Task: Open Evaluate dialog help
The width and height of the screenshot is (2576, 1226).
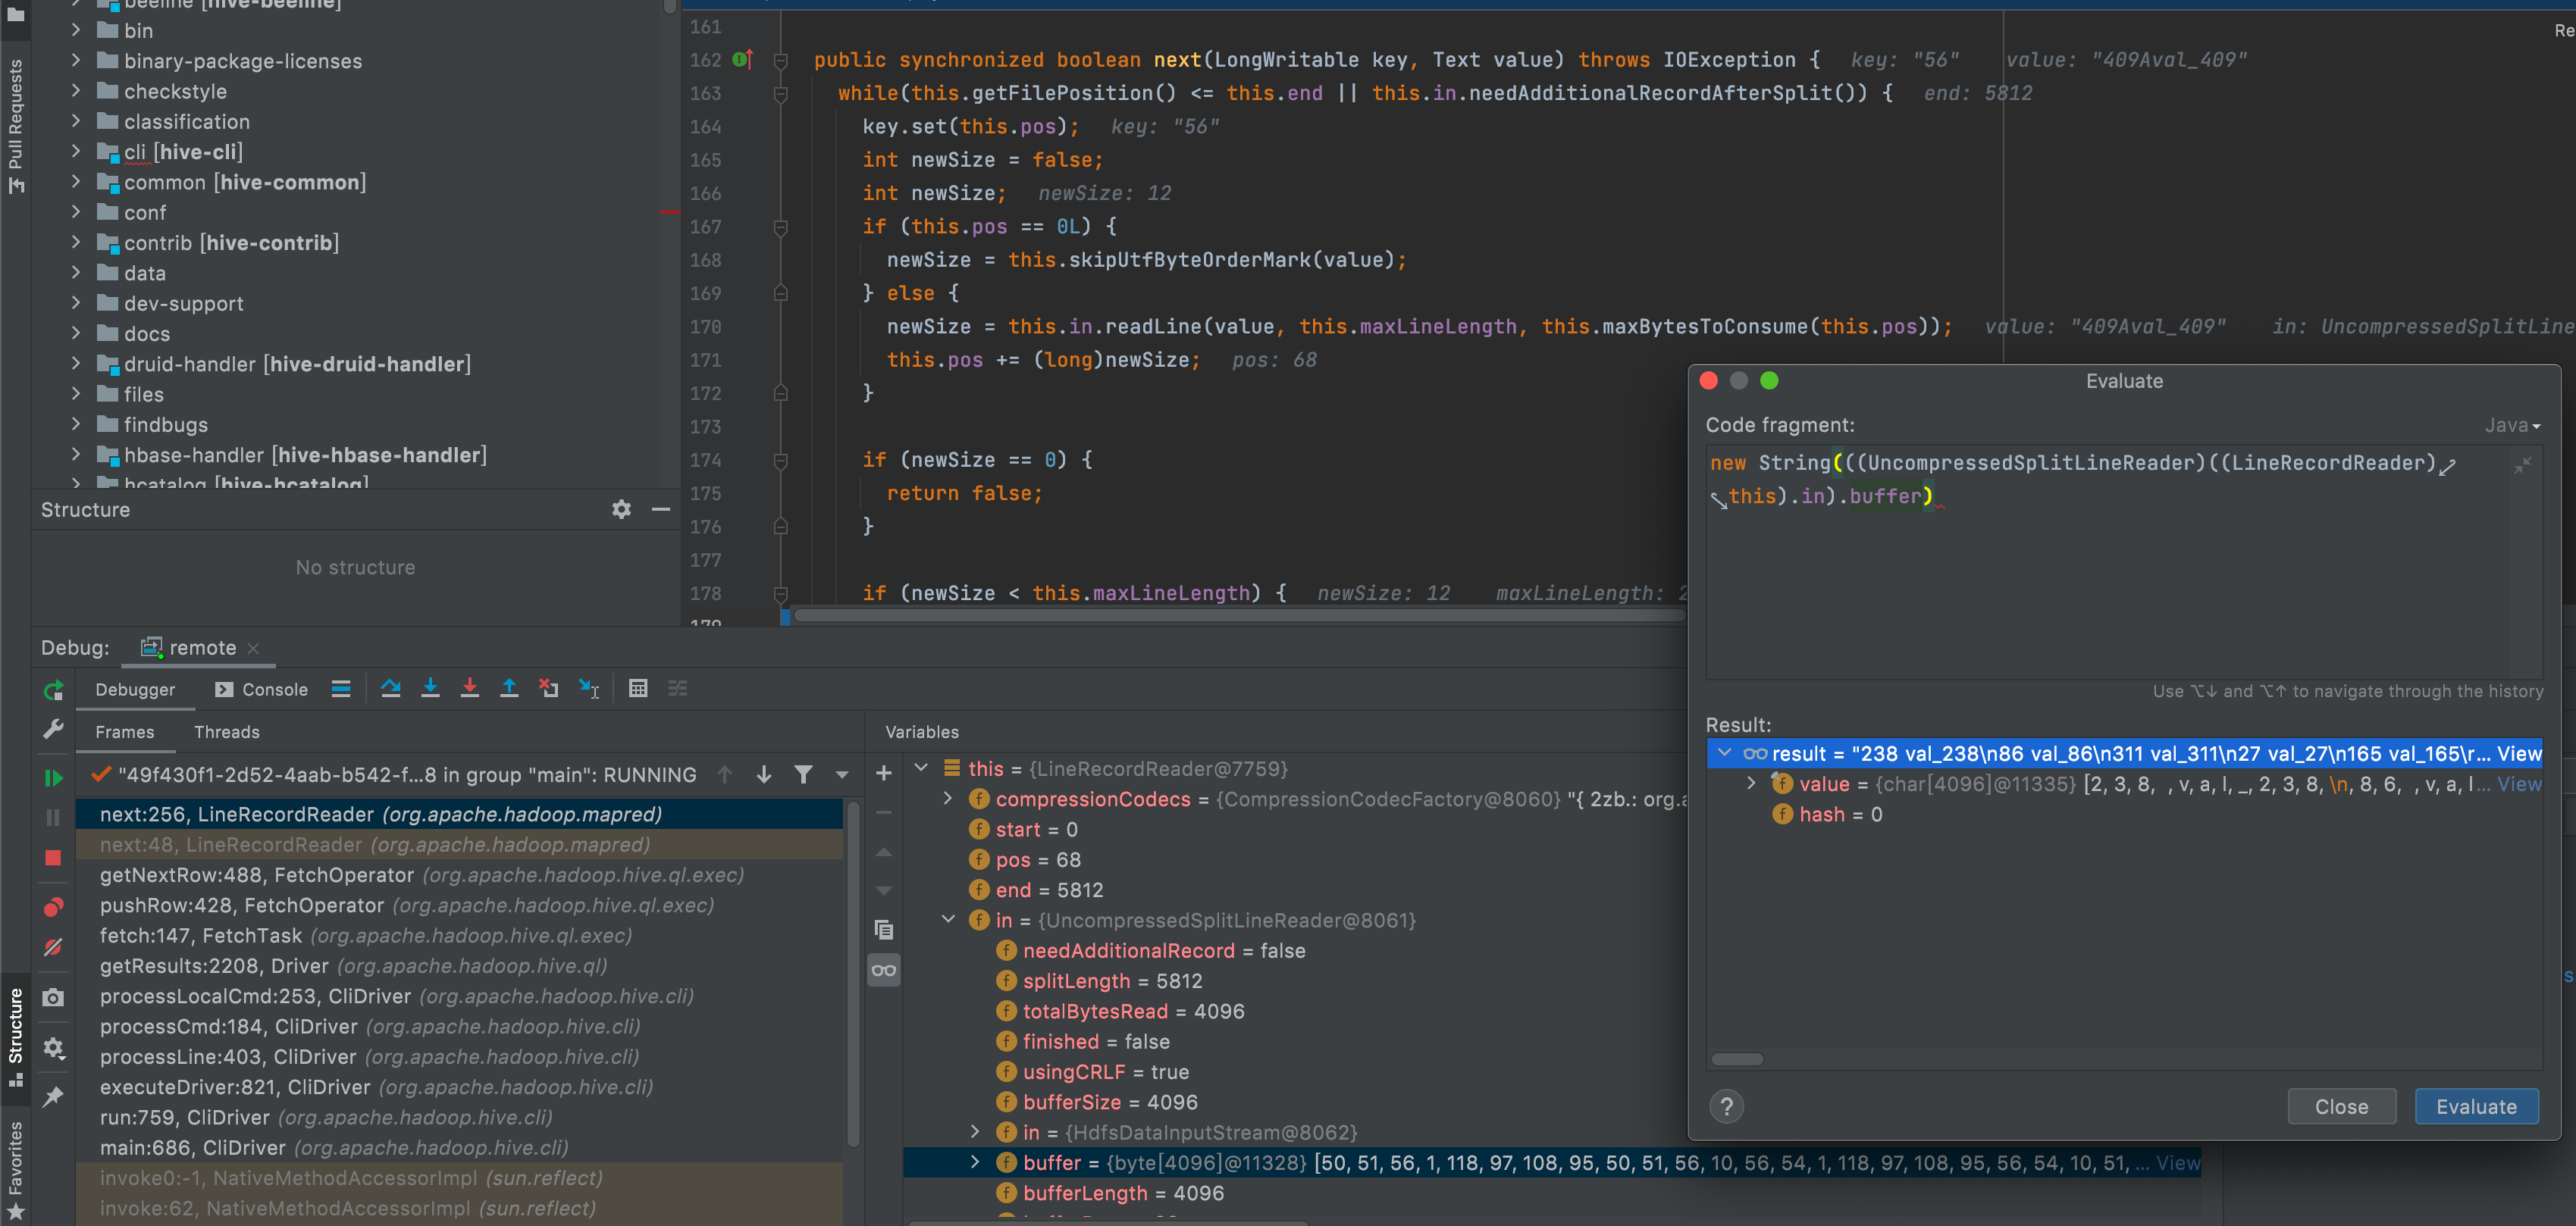Action: (x=1726, y=1106)
